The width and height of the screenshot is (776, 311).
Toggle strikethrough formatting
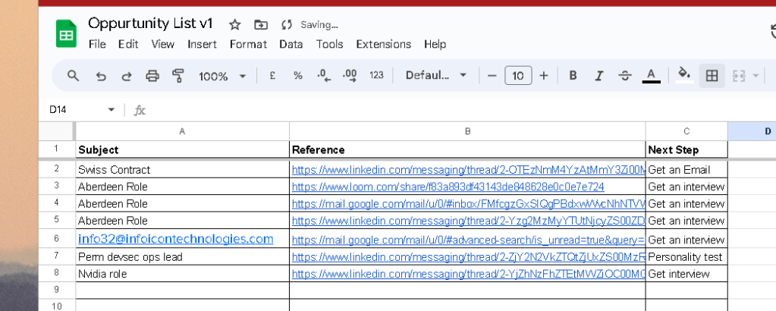pyautogui.click(x=625, y=76)
